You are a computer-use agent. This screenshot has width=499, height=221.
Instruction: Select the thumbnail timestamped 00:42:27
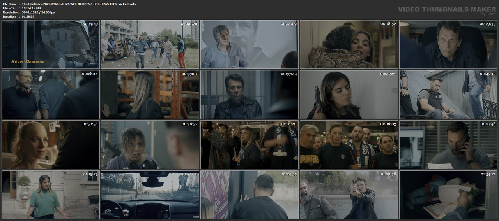click(349, 95)
